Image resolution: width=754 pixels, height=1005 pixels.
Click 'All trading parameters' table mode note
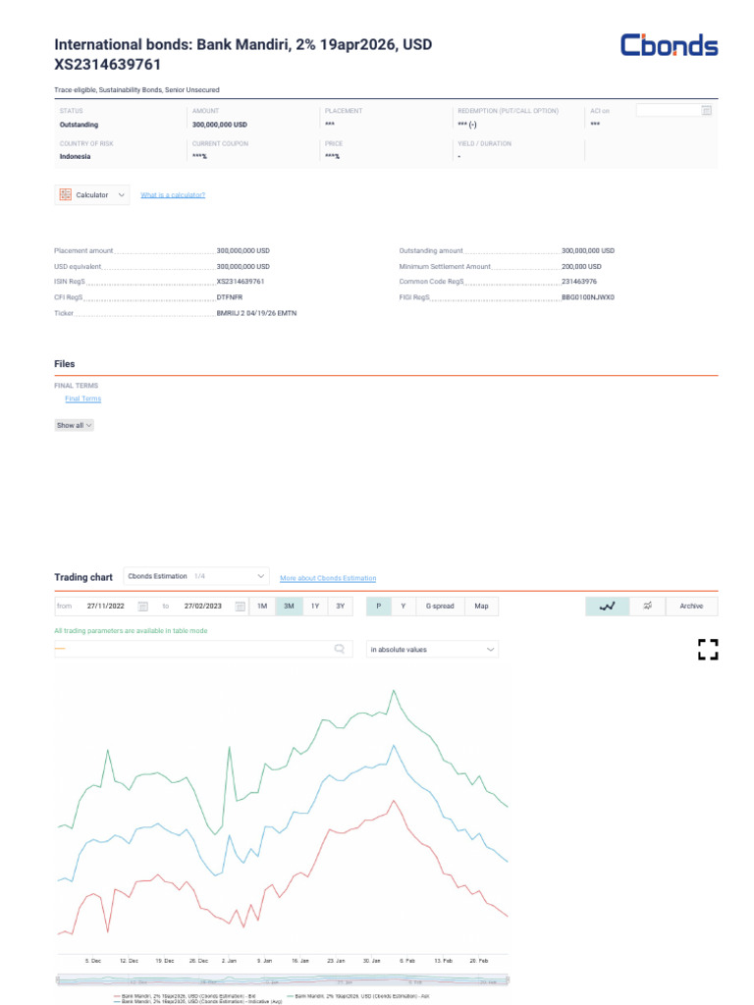(x=131, y=631)
